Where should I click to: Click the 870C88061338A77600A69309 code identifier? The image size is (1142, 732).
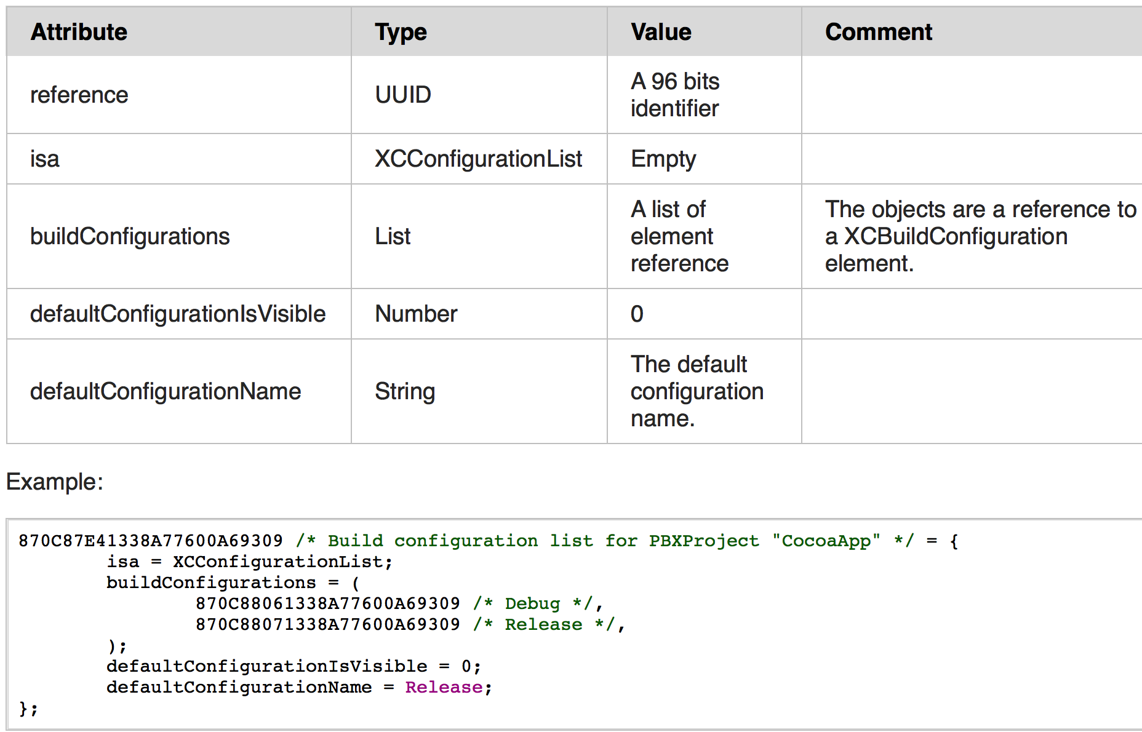(328, 603)
